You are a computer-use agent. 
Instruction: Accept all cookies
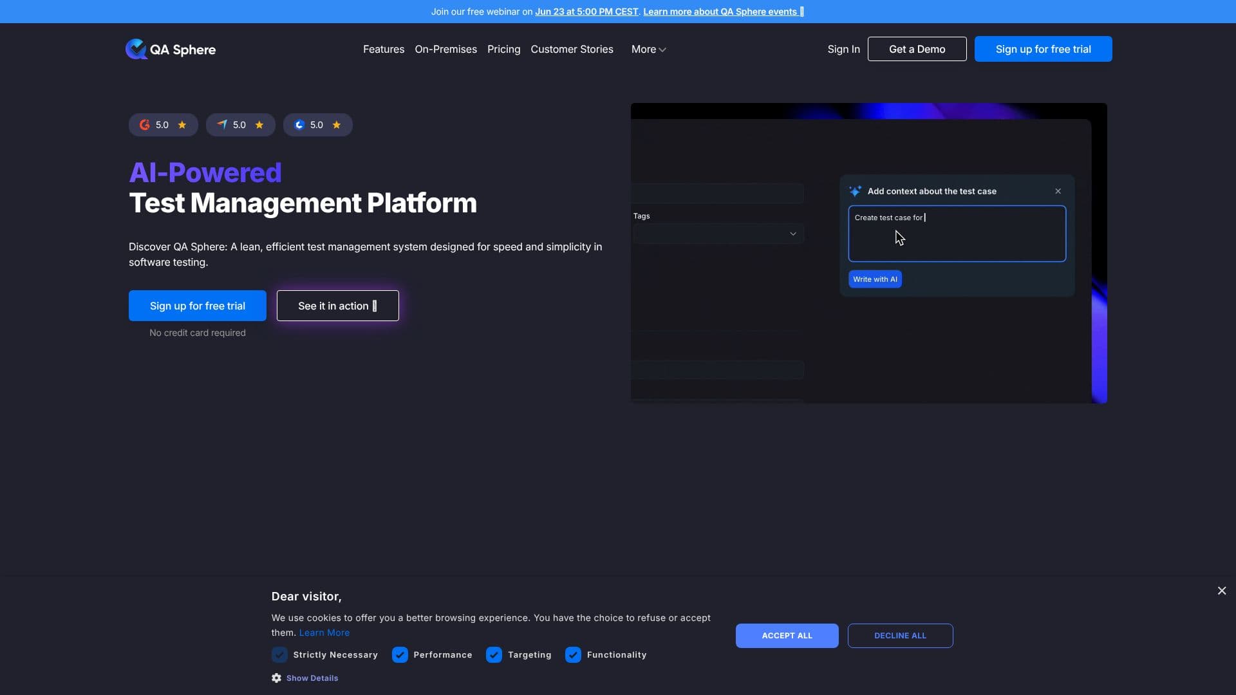click(787, 636)
